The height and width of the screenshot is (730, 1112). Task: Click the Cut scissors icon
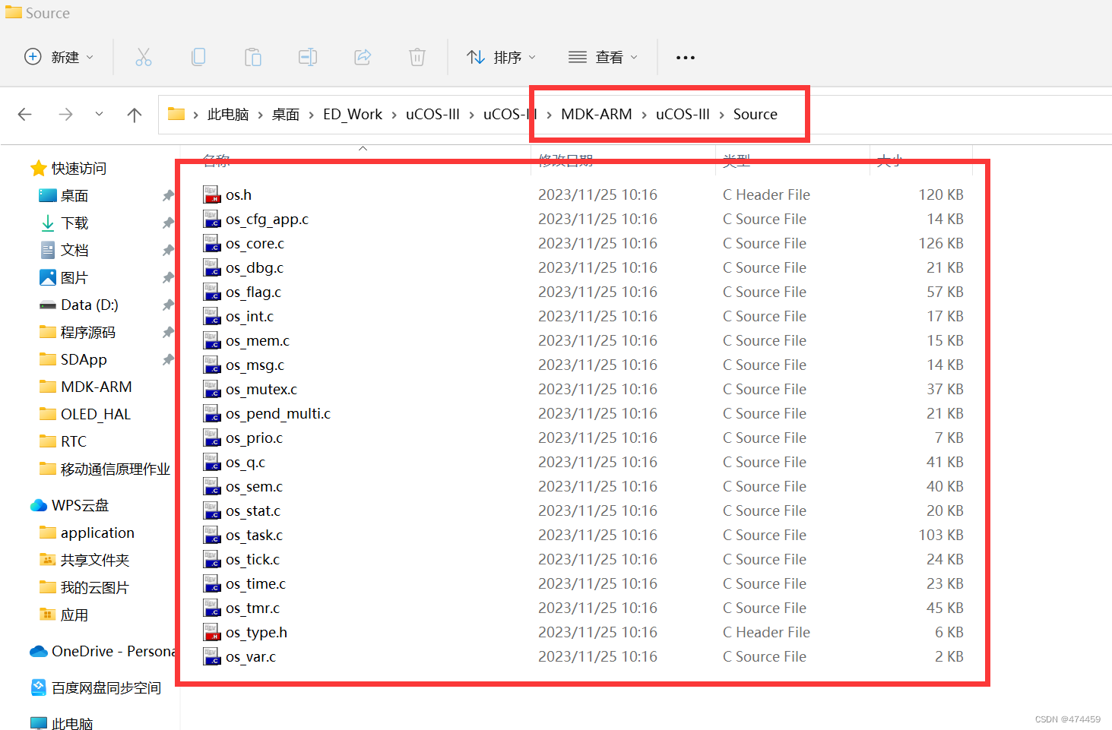pyautogui.click(x=144, y=57)
